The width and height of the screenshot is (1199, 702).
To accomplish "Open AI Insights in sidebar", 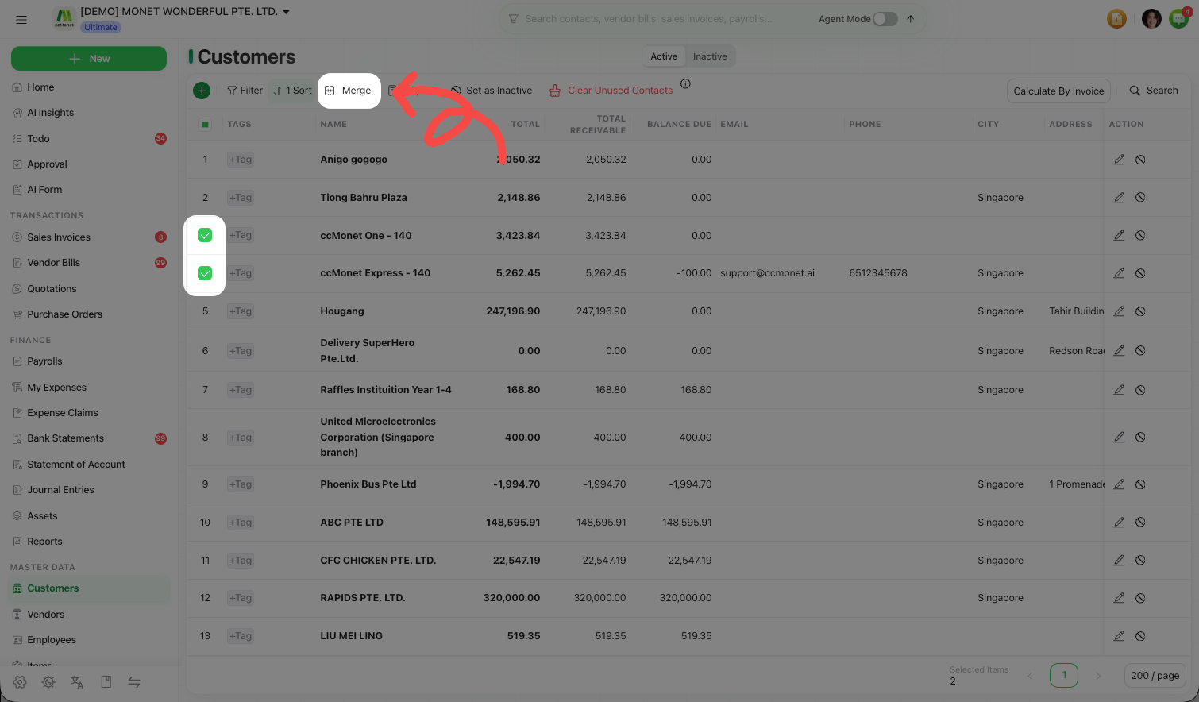I will (51, 113).
